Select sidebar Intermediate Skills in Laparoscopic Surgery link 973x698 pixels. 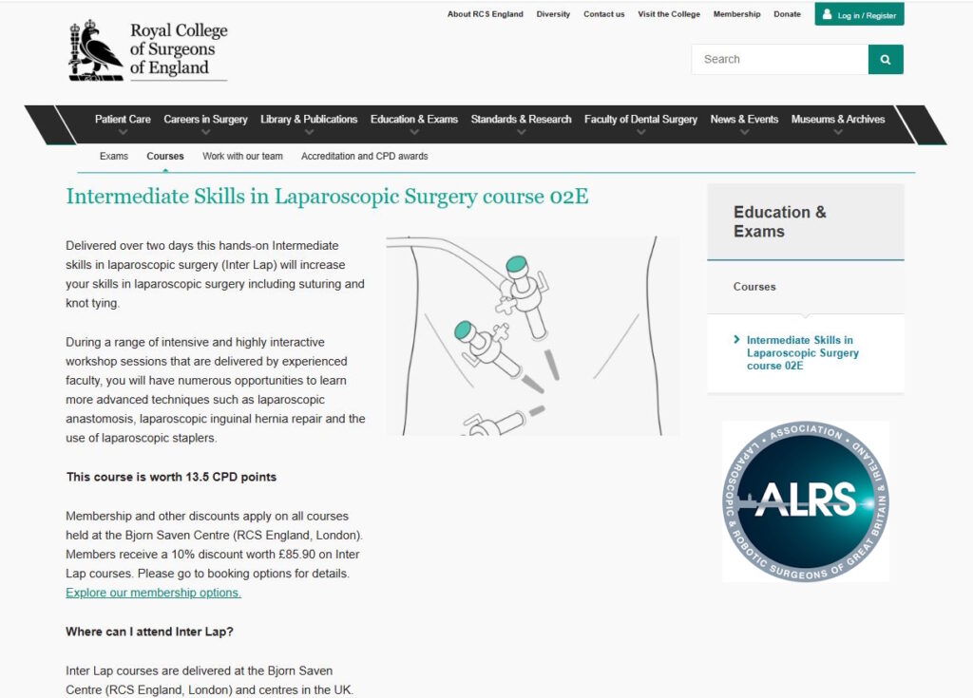click(x=802, y=352)
